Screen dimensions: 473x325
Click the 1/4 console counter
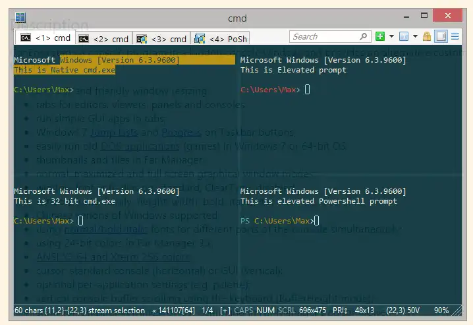click(208, 310)
